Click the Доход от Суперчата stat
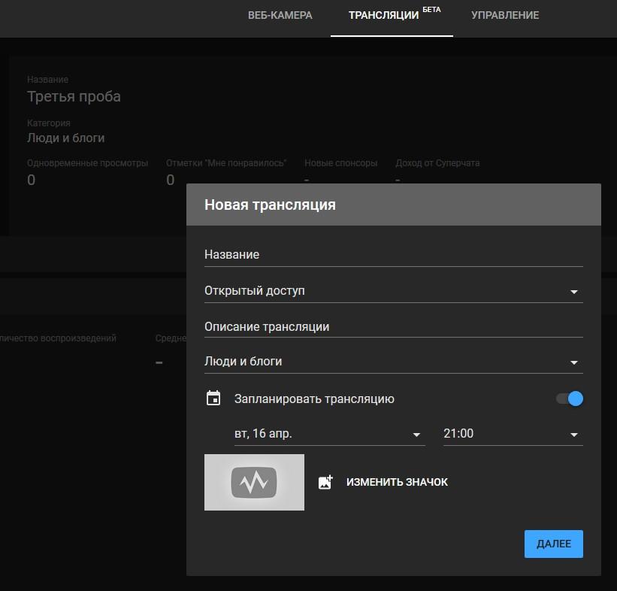617x591 pixels. pos(437,163)
